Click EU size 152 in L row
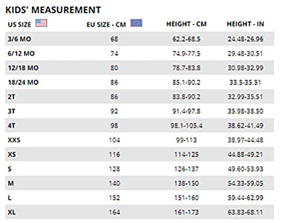 (x=114, y=198)
